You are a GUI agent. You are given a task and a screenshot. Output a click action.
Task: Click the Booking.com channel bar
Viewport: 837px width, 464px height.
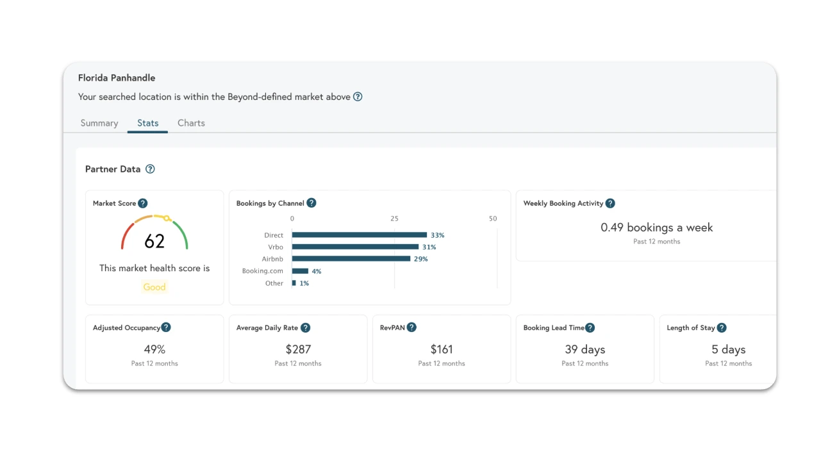(x=299, y=270)
